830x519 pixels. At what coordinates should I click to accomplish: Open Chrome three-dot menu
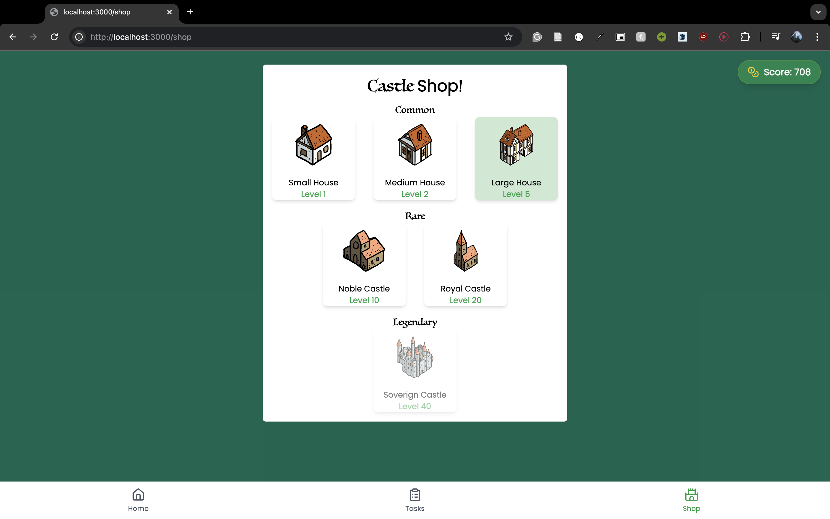pyautogui.click(x=817, y=37)
